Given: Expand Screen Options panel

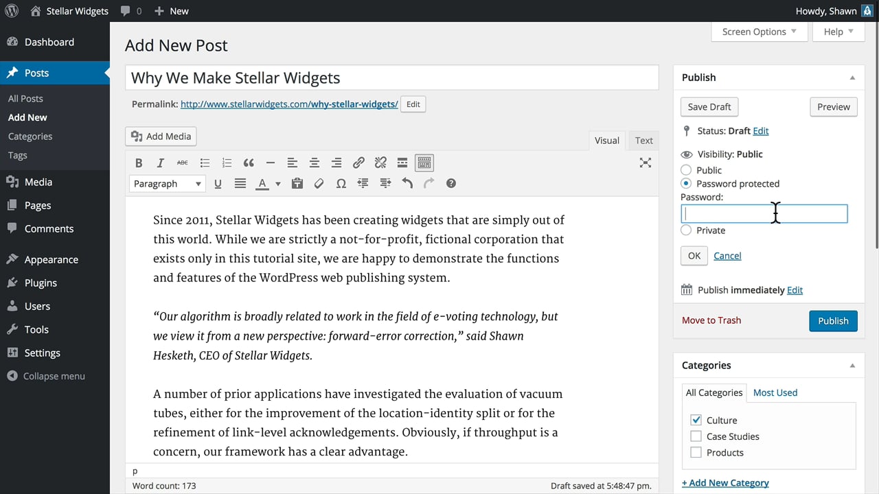Looking at the screenshot, I should click(x=759, y=32).
